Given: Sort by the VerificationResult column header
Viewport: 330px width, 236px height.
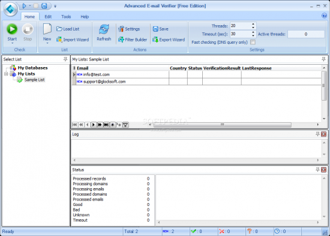Looking at the screenshot, I should coord(222,68).
